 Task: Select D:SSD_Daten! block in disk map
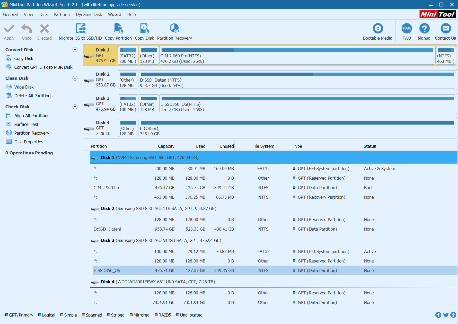click(x=297, y=80)
